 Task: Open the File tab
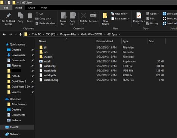pyautogui.click(x=6, y=8)
